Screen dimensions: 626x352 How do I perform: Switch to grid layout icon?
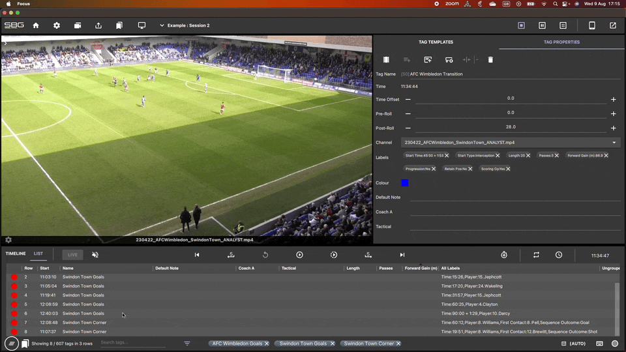coord(563,25)
